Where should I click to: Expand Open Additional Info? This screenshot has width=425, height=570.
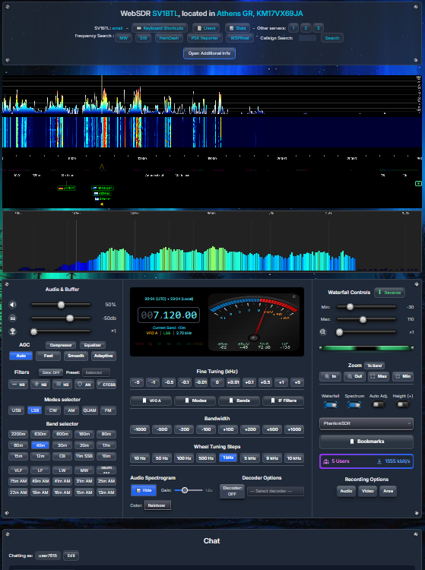tap(209, 53)
